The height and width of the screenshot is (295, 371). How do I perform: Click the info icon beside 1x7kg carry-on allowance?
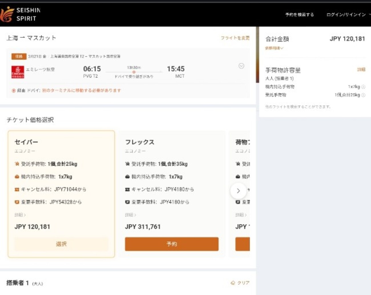363,86
